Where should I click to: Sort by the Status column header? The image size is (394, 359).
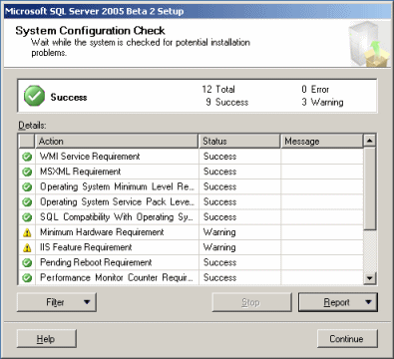[239, 142]
